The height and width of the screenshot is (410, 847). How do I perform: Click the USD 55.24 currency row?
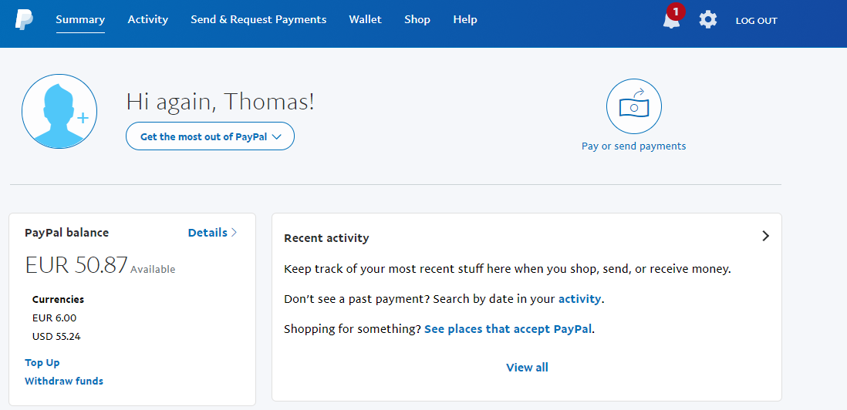click(57, 337)
